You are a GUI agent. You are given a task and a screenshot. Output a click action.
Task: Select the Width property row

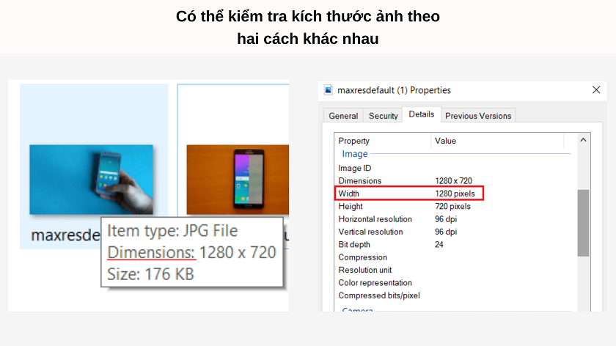(408, 194)
